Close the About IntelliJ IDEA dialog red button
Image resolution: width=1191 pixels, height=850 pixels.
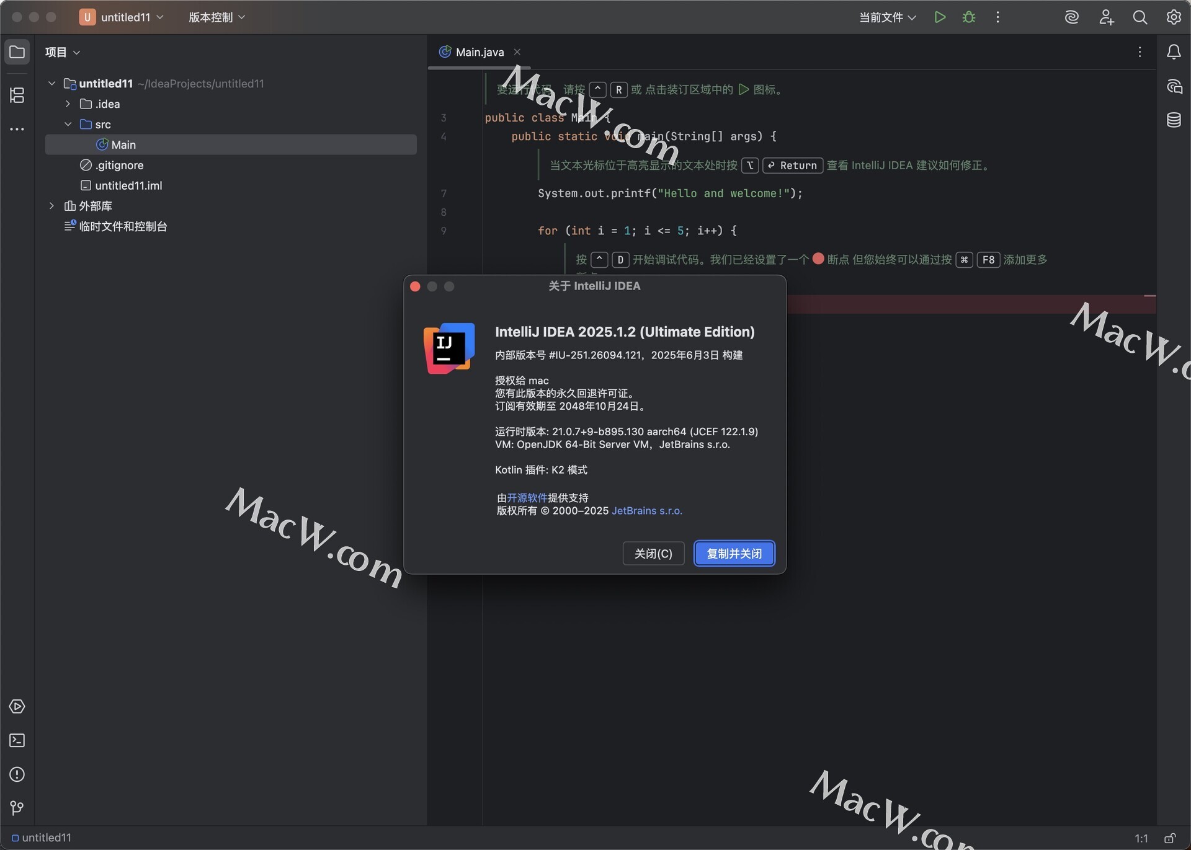pyautogui.click(x=416, y=286)
